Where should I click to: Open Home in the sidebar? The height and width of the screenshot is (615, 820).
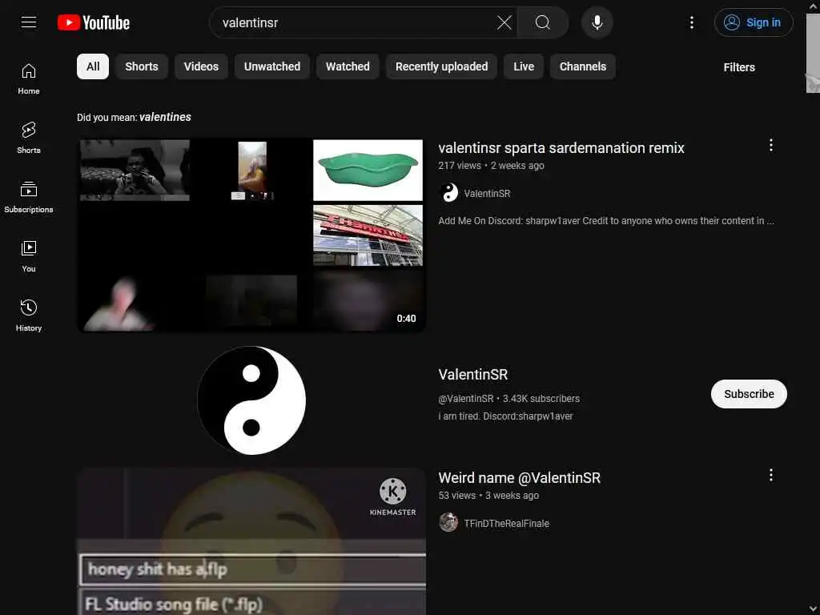click(x=29, y=78)
